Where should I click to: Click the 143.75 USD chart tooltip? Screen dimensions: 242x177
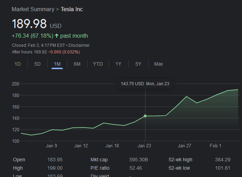(145, 84)
